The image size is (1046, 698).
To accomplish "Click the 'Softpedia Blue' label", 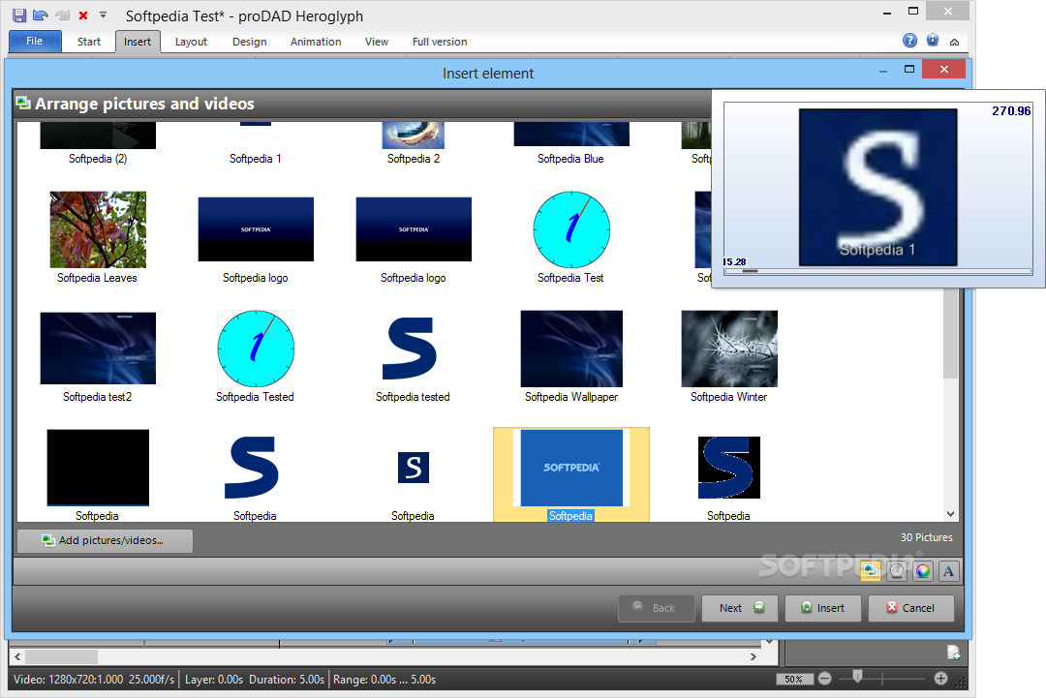I will 571,159.
